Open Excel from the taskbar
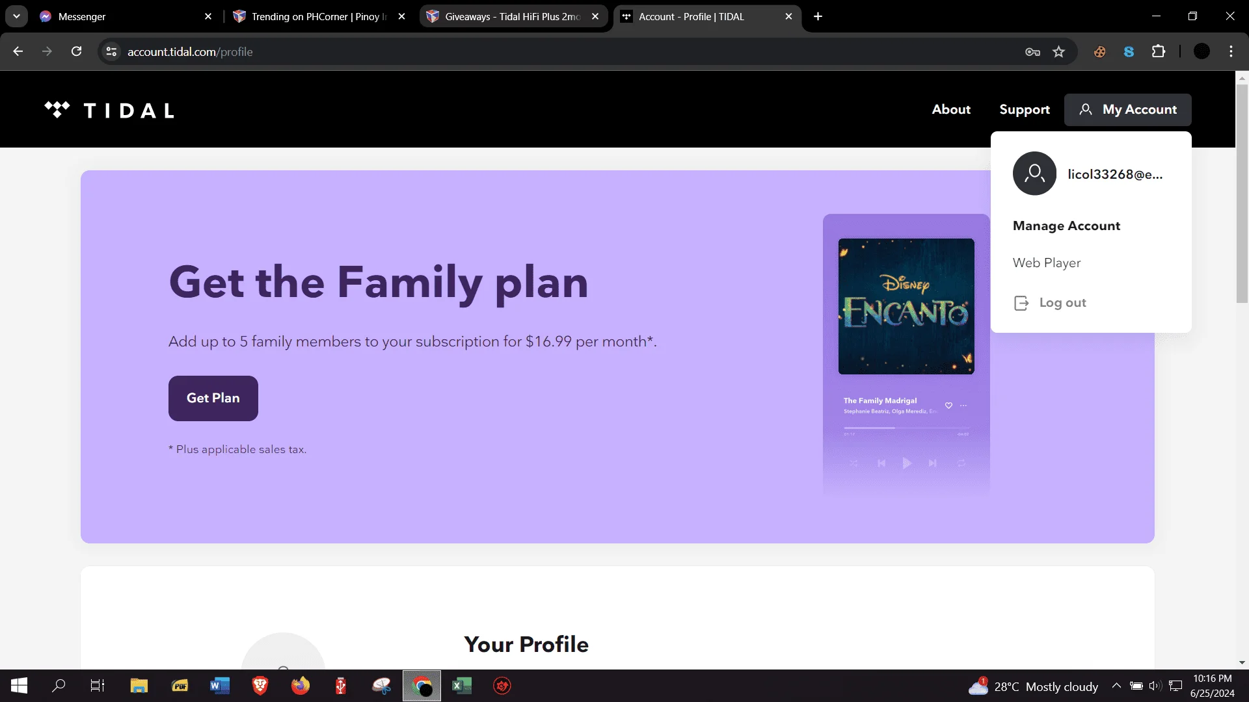The width and height of the screenshot is (1249, 702). click(462, 686)
